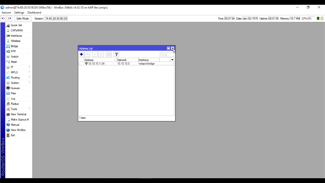Expand the Routing submenu

tap(19, 78)
